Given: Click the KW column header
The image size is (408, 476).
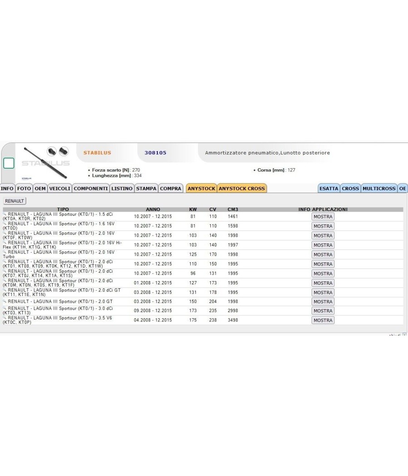Looking at the screenshot, I should [x=193, y=209].
